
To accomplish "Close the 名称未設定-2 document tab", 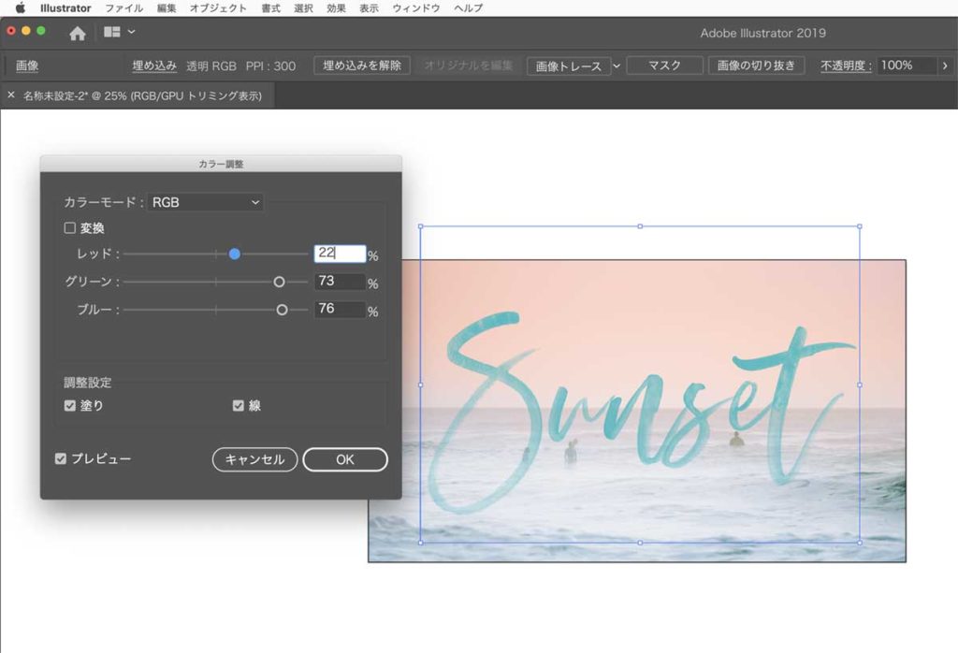I will pos(11,95).
